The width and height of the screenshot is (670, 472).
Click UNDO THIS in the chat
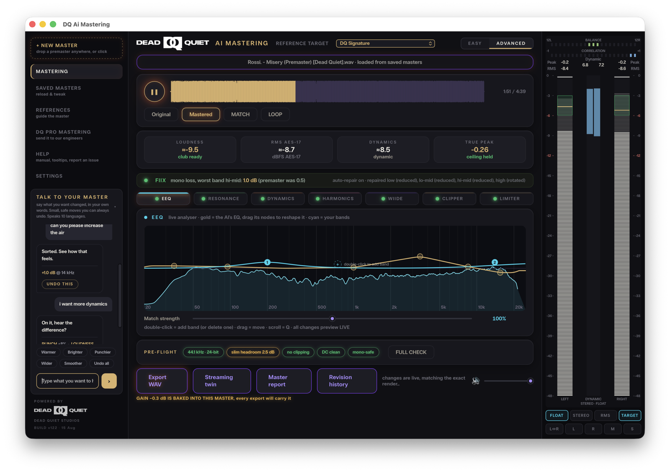pyautogui.click(x=60, y=284)
